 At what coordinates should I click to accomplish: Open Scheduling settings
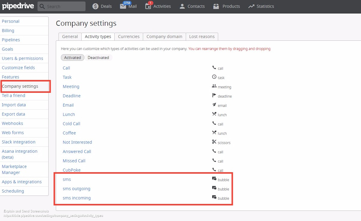(13, 191)
